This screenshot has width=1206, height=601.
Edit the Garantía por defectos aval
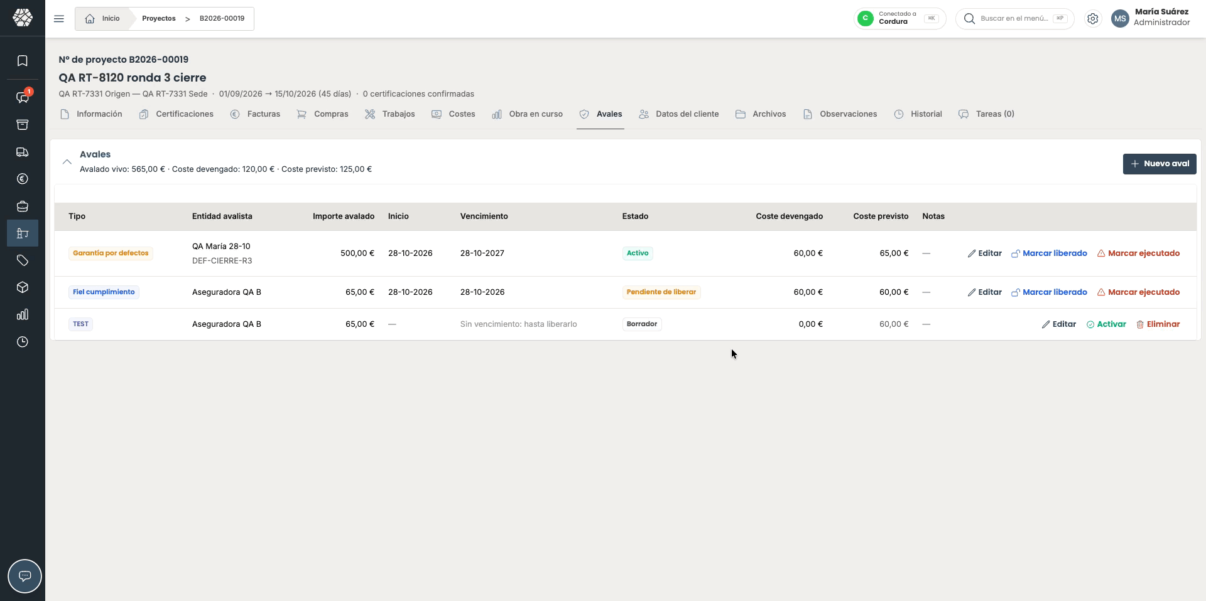984,253
